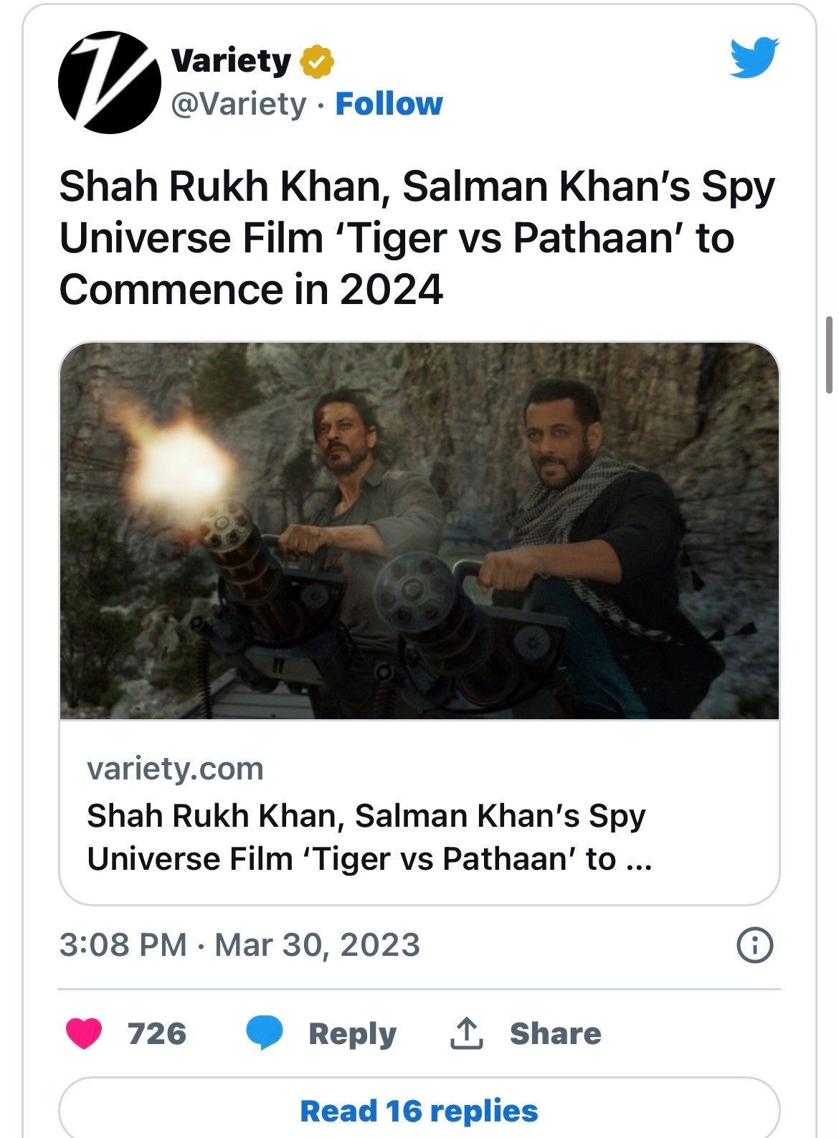
Task: Click the gold verified badge
Action: point(316,62)
